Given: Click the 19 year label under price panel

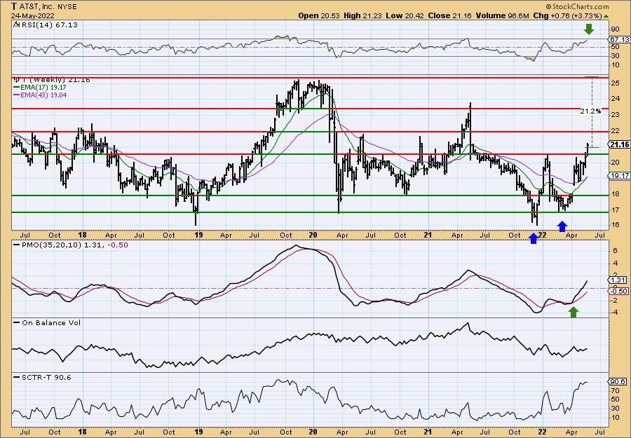Looking at the screenshot, I should [x=198, y=235].
